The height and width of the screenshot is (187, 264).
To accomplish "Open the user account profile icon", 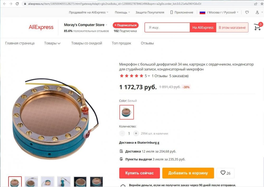I will coord(257,12).
